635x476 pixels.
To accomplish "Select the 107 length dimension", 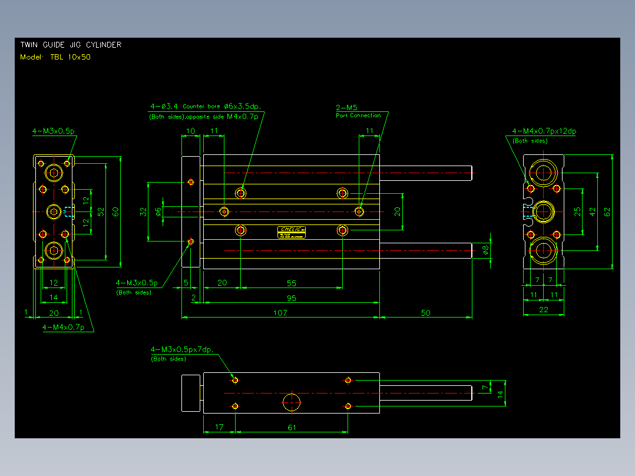I will click(x=280, y=313).
